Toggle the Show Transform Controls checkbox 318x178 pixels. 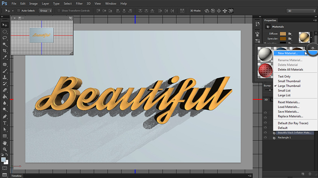click(x=59, y=11)
